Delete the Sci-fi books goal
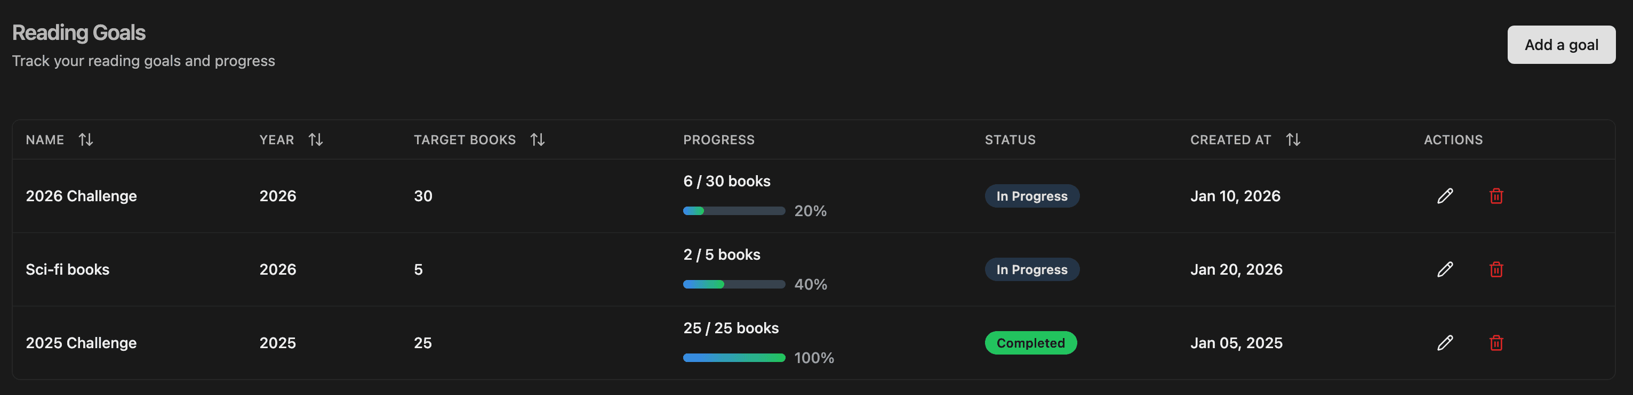 [1496, 269]
